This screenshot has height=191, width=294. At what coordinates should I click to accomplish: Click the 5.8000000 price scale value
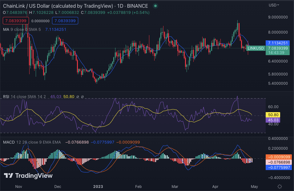[278, 74]
